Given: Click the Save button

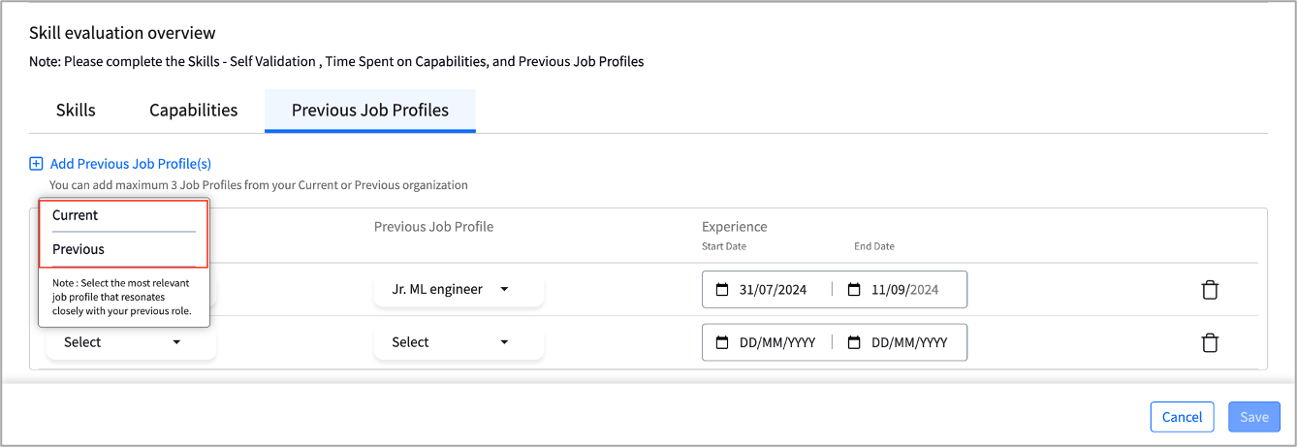Looking at the screenshot, I should [x=1254, y=417].
